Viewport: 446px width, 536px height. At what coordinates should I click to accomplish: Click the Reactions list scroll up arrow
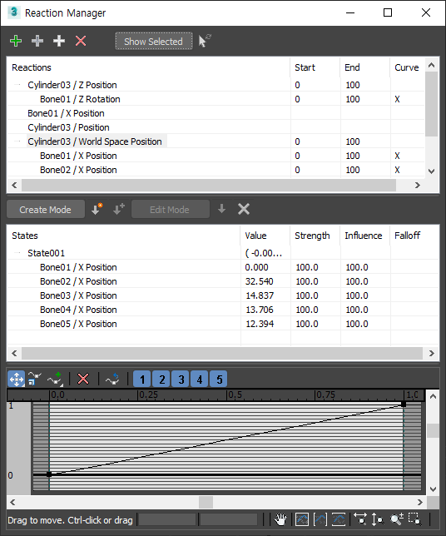point(432,65)
